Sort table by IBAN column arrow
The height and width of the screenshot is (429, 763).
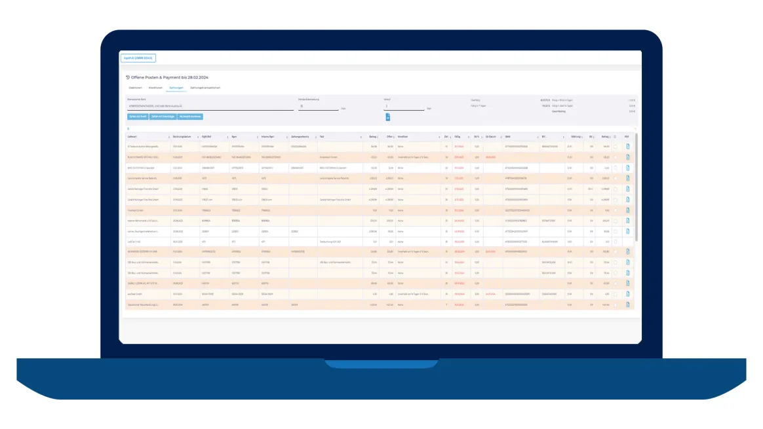[x=538, y=137]
